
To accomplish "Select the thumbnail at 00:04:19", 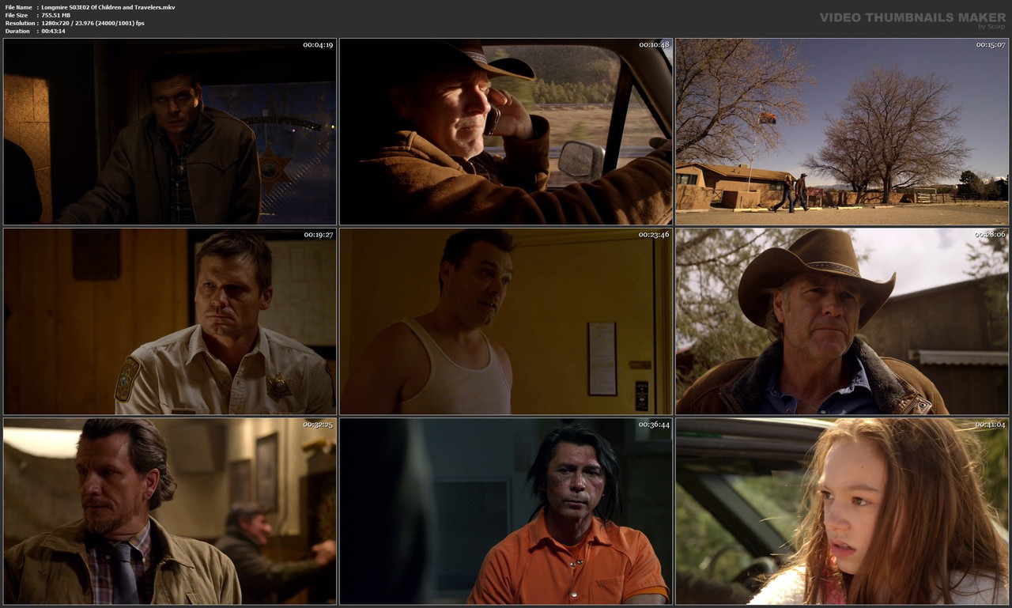I will (170, 132).
